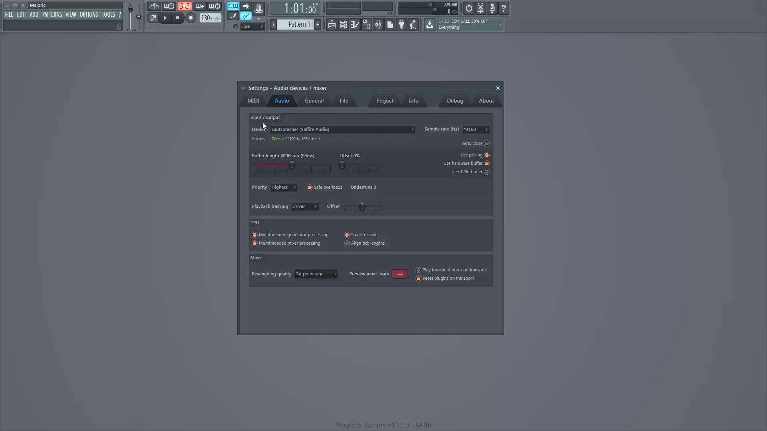Screen dimensions: 767x431
Task: Open the EOY SALE news panel
Action: (470, 24)
